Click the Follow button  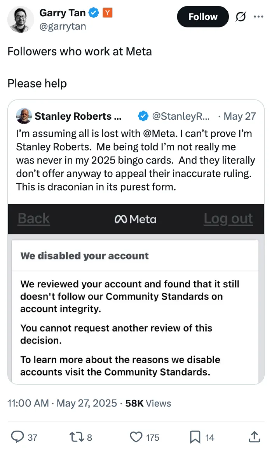(x=203, y=17)
